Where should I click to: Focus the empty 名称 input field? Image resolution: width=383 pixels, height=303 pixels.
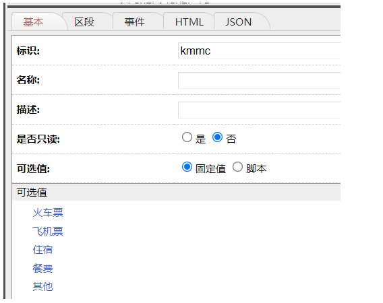[259, 81]
